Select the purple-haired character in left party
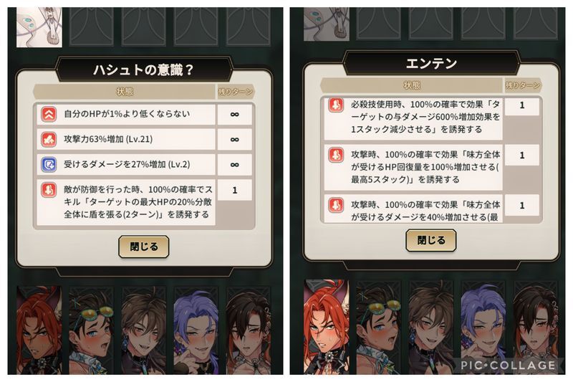 pyautogui.click(x=196, y=330)
